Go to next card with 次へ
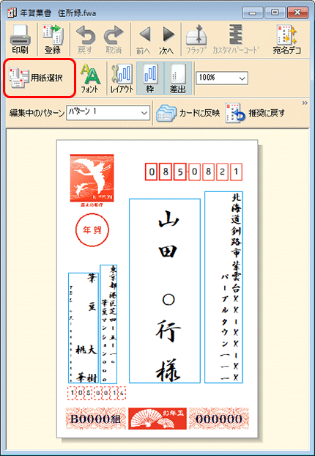This screenshot has height=456, width=315. [x=166, y=40]
